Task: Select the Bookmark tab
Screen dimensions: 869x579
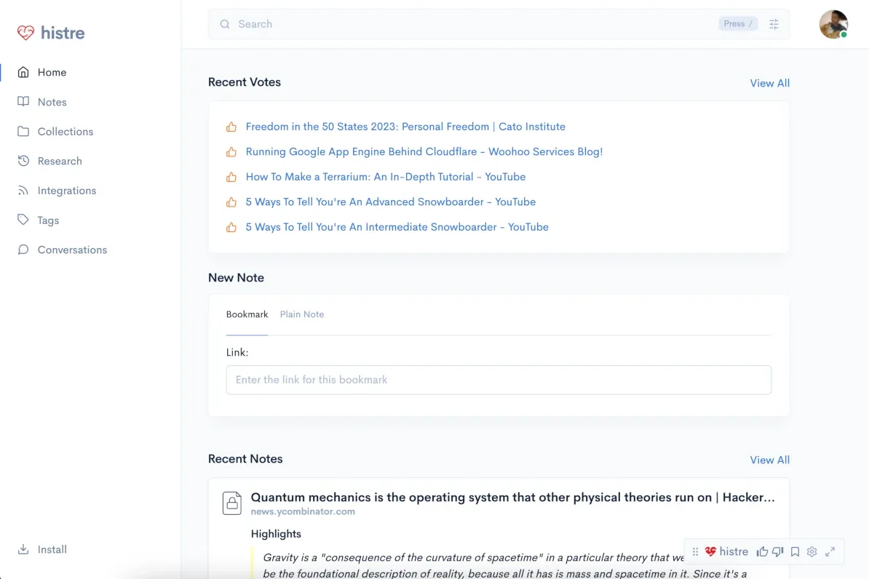Action: click(247, 314)
